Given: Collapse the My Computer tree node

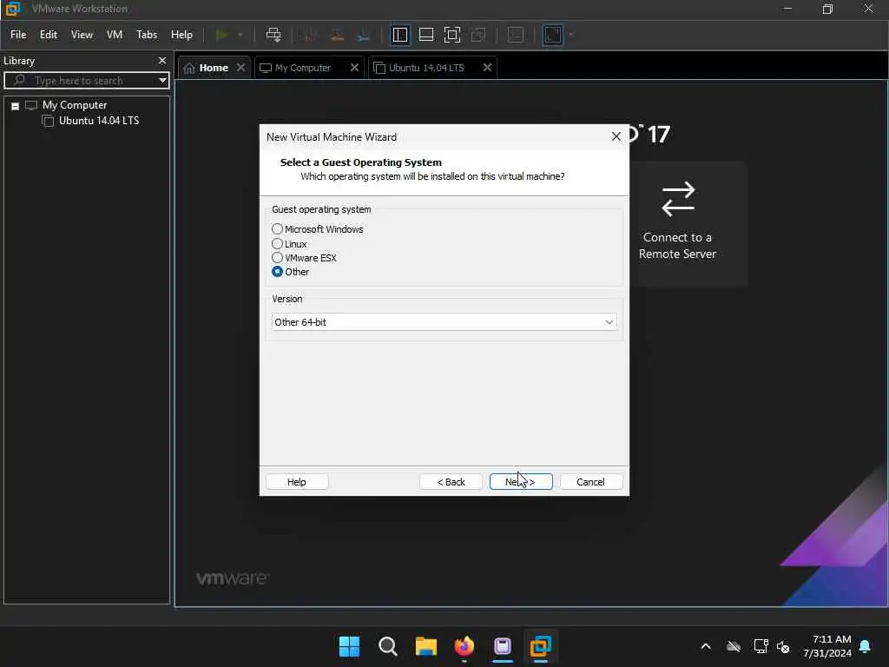Looking at the screenshot, I should (16, 106).
